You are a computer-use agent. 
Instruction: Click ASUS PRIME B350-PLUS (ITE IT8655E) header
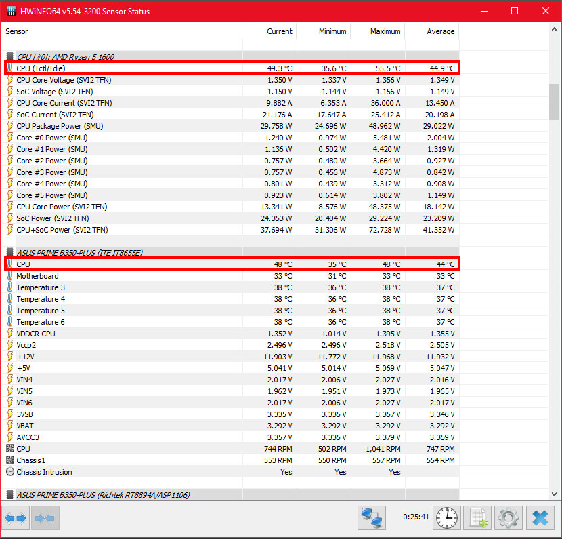click(80, 253)
